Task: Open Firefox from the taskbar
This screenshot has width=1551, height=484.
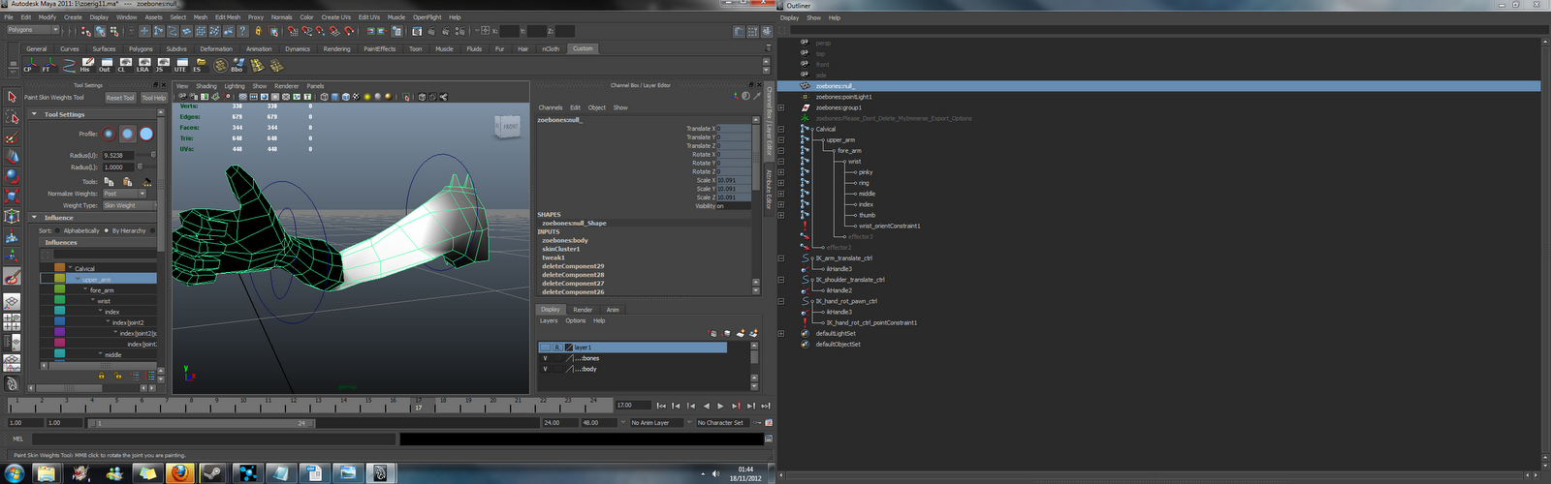Action: click(179, 473)
